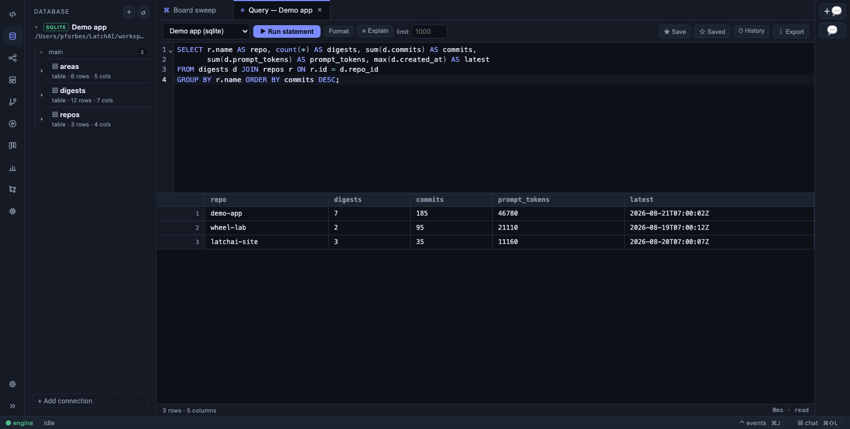Screen dimensions: 850x429
Task: Select the Database sidebar icon
Action: [13, 36]
